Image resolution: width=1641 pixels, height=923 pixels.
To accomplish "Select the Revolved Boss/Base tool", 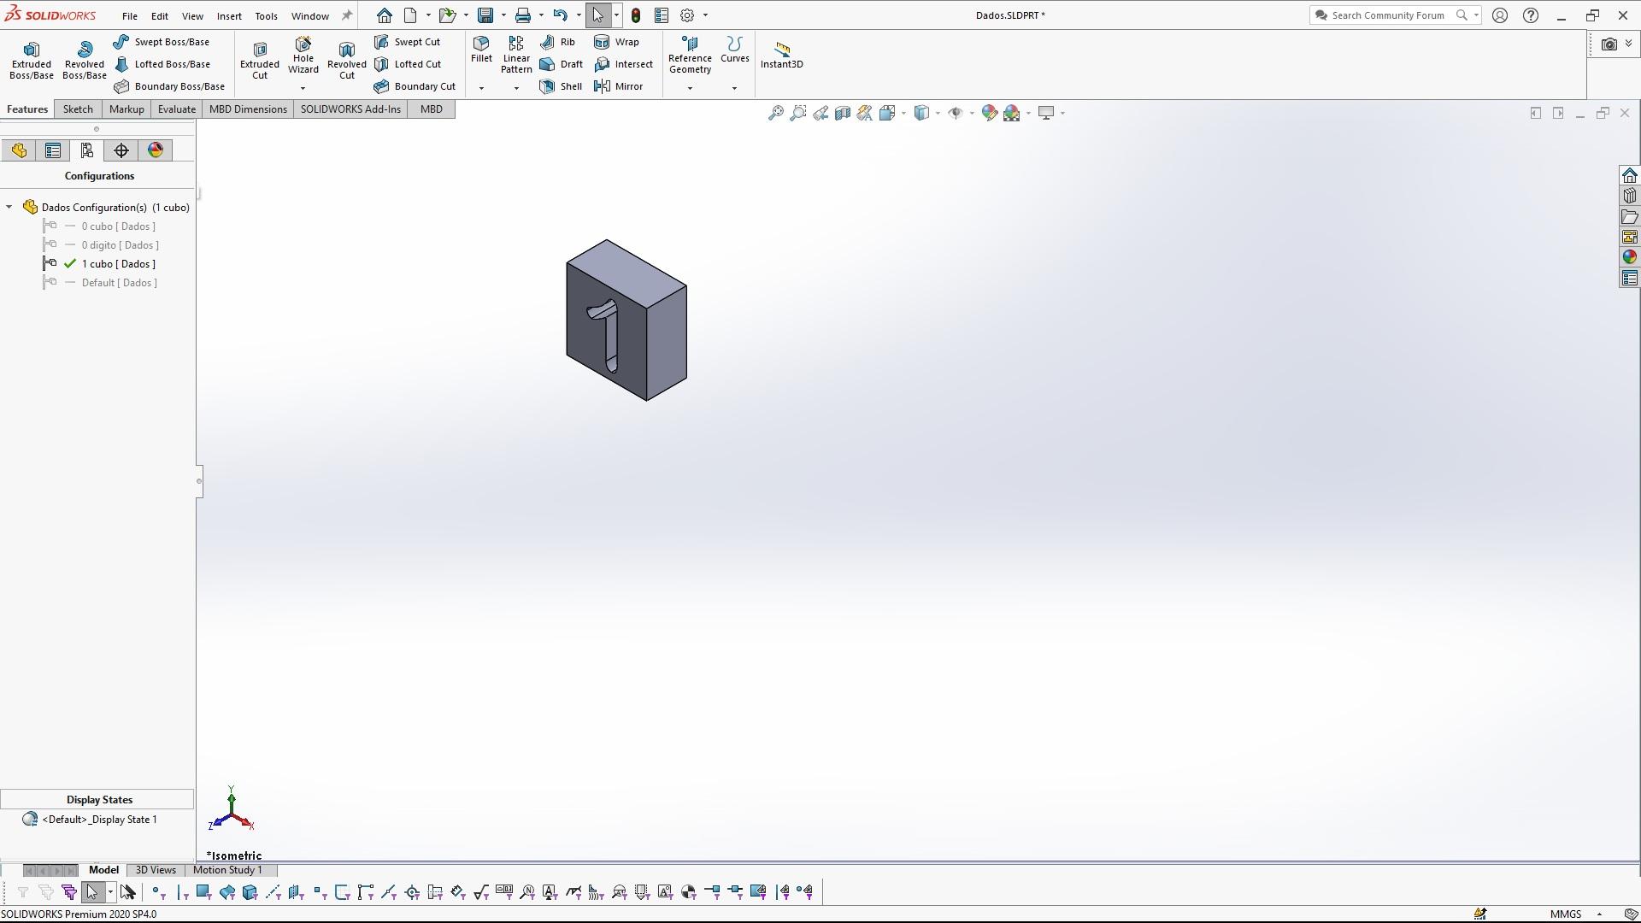I will coord(85,60).
